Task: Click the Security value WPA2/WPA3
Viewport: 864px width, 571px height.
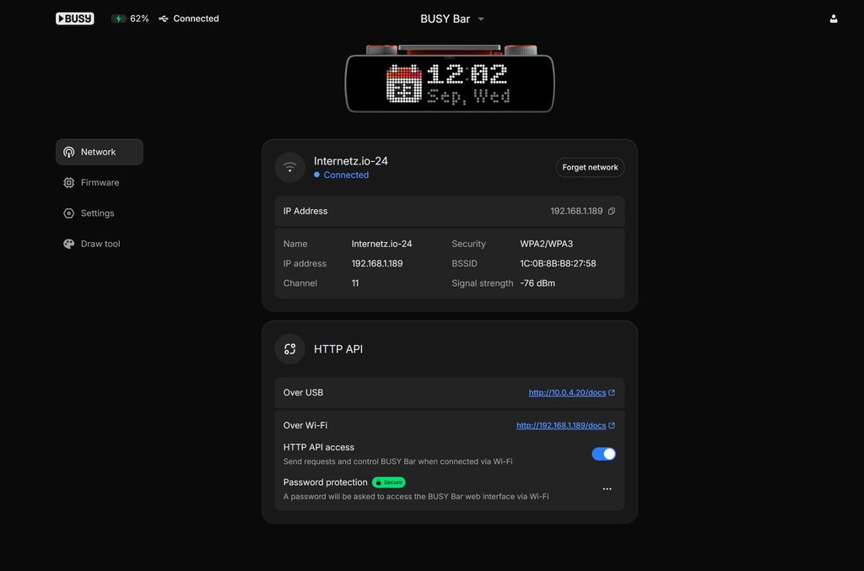Action: coord(546,244)
